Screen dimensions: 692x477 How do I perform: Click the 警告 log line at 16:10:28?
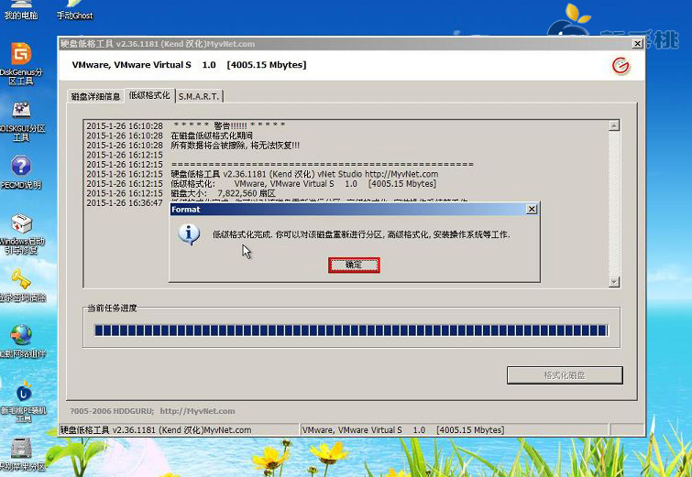186,125
